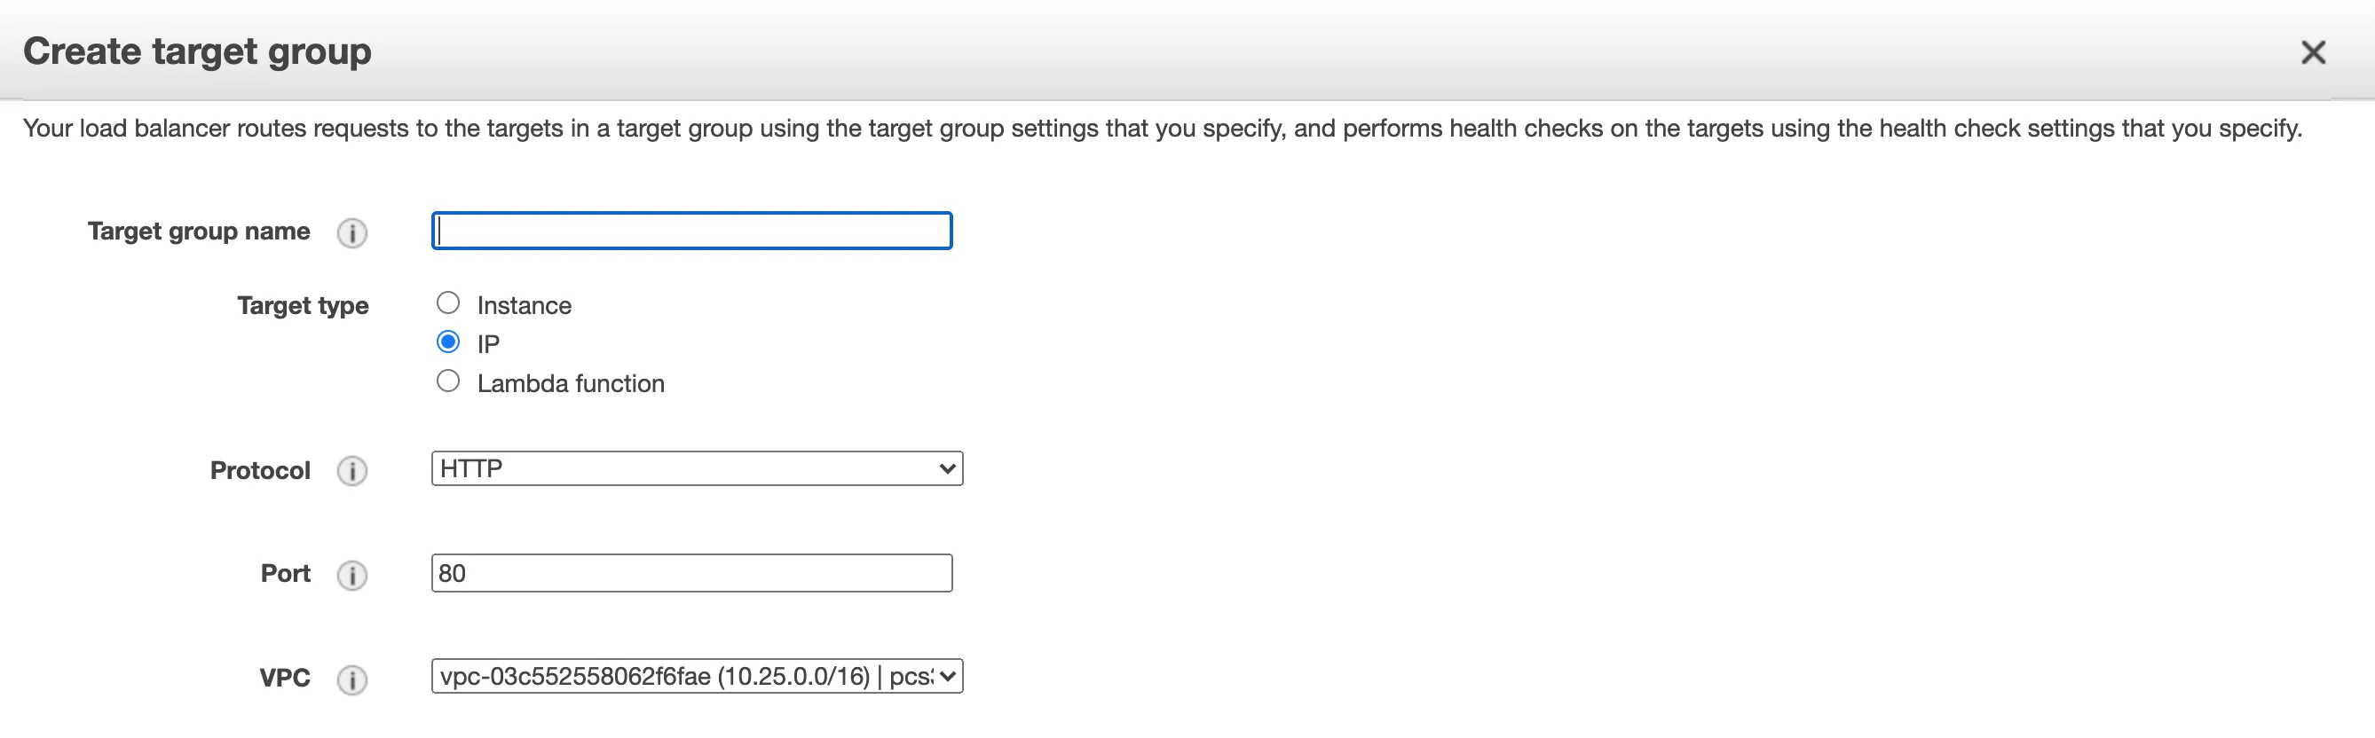Close the Create target group dialog

(x=2313, y=52)
